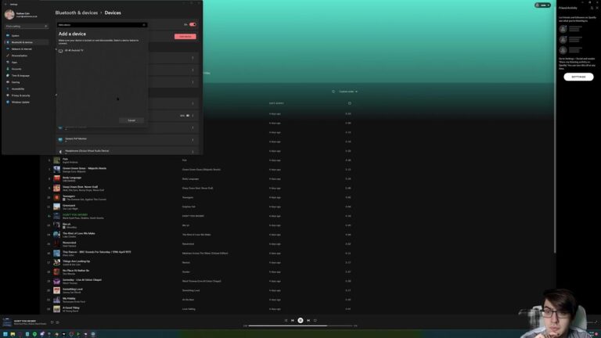This screenshot has width=601, height=338.
Task: Sort tracks by the duration clock icon
Action: (x=350, y=103)
